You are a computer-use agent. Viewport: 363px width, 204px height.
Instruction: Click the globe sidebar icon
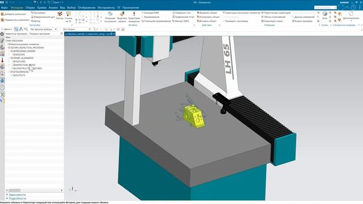pyautogui.click(x=2, y=80)
